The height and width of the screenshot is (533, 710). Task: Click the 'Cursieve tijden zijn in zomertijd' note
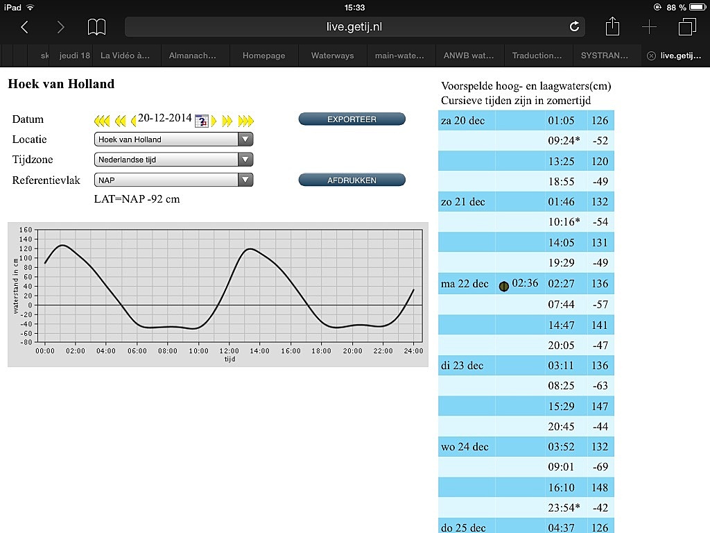pos(516,100)
